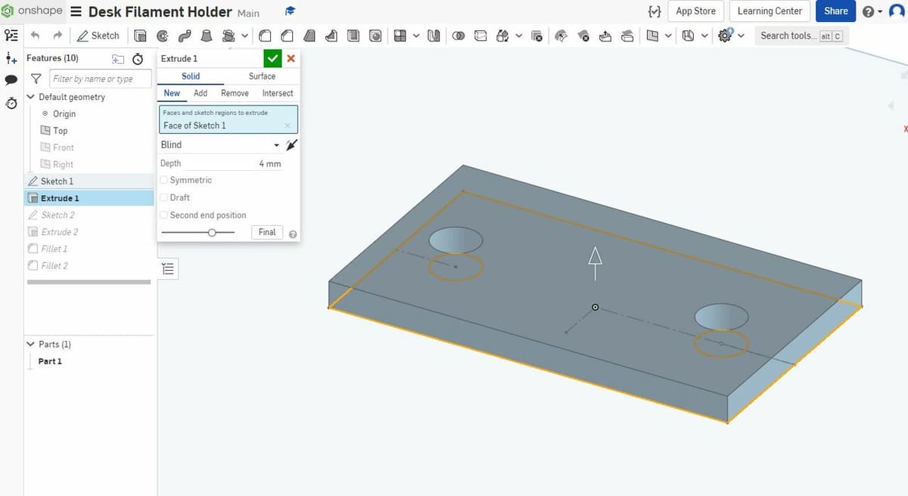Select the Delete part tool
The image size is (908, 496).
point(536,36)
